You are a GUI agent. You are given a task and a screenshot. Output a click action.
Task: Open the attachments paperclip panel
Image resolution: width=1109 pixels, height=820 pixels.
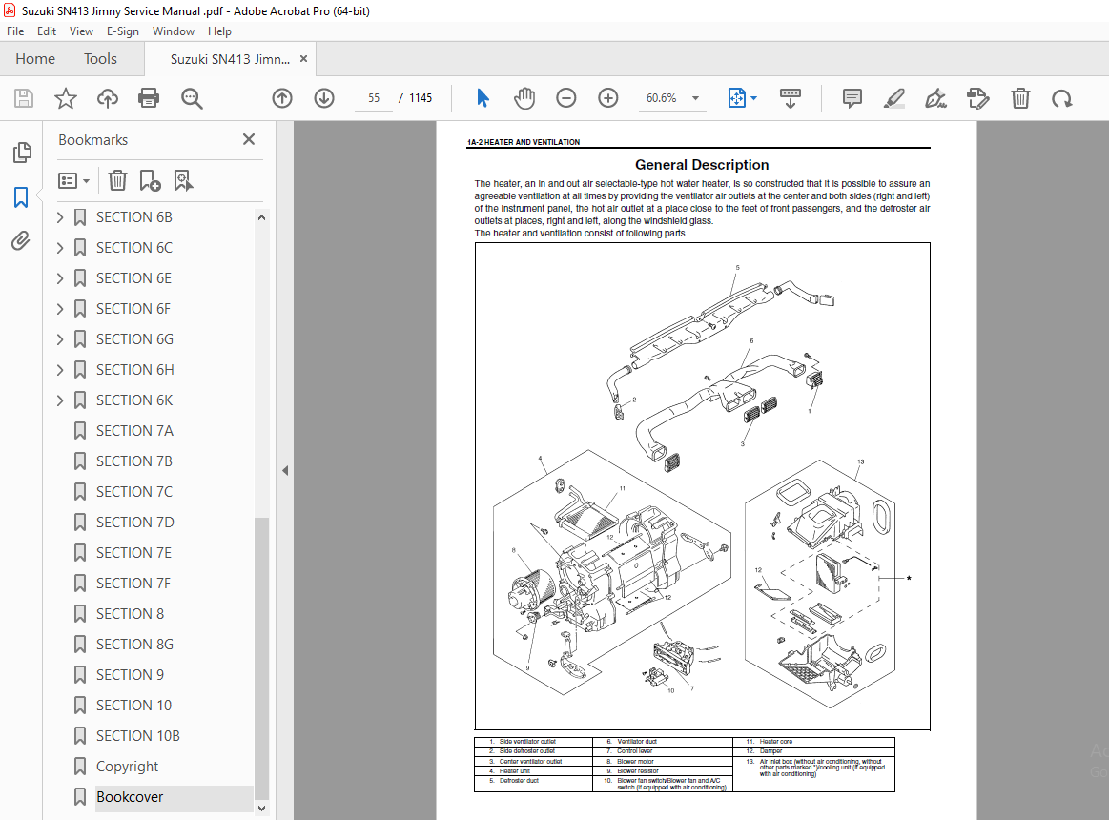pos(21,241)
